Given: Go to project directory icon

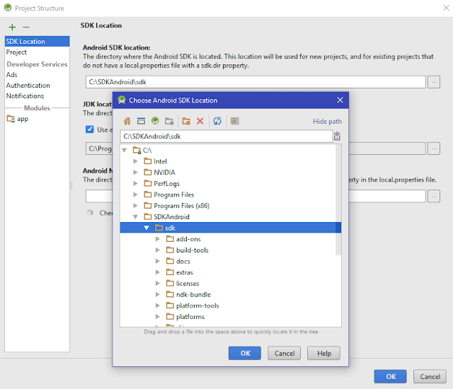Looking at the screenshot, I should (155, 121).
